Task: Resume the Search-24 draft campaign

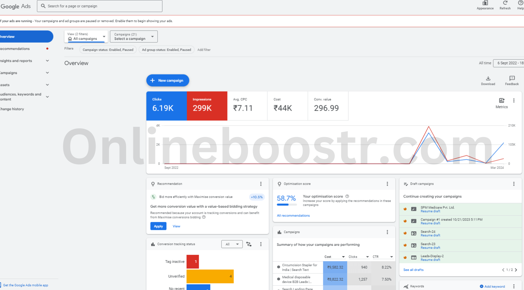Action: click(x=430, y=235)
